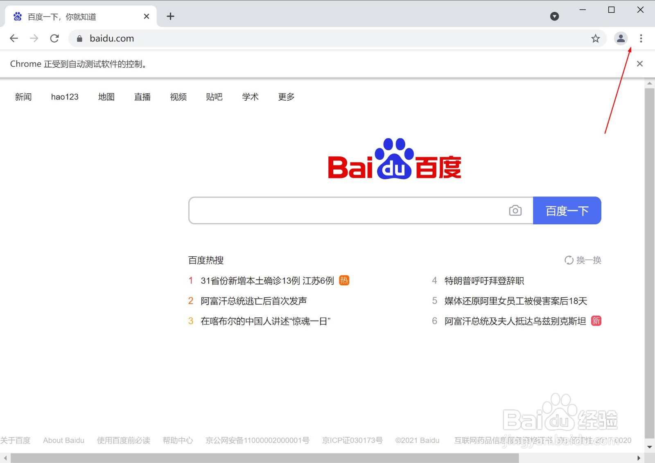The image size is (655, 463).
Task: Click the orange 热 badge
Action: 344,280
